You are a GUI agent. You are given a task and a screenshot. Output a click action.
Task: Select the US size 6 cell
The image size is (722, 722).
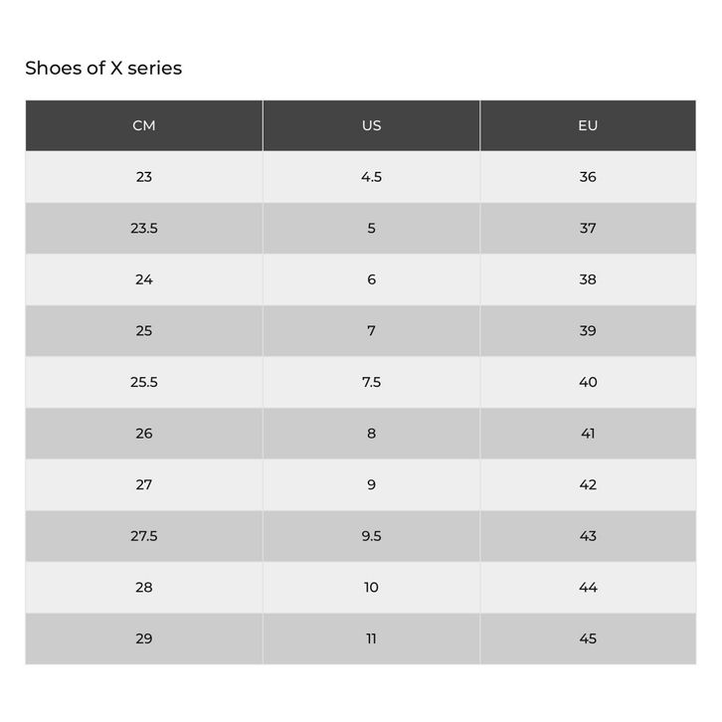coord(371,279)
